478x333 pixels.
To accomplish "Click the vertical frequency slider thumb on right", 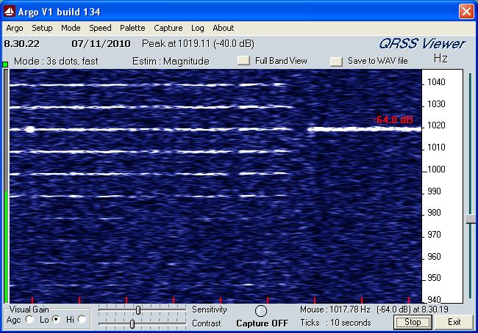I will (x=470, y=219).
